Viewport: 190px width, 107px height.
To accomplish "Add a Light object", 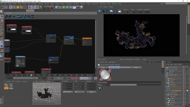I will pos(82,7).
